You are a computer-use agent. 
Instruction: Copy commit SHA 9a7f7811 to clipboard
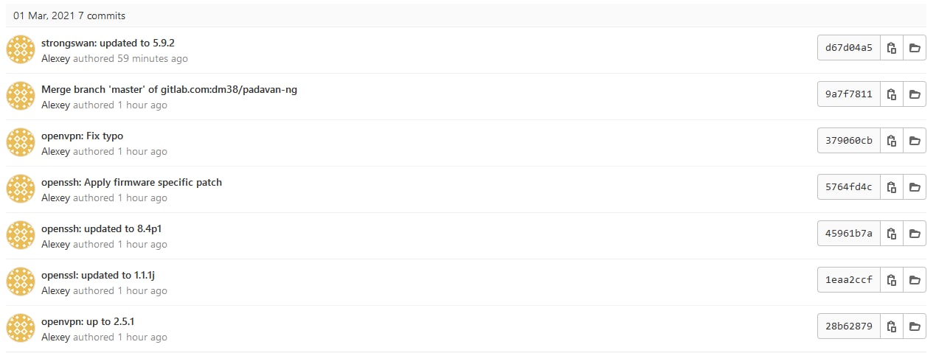point(892,94)
